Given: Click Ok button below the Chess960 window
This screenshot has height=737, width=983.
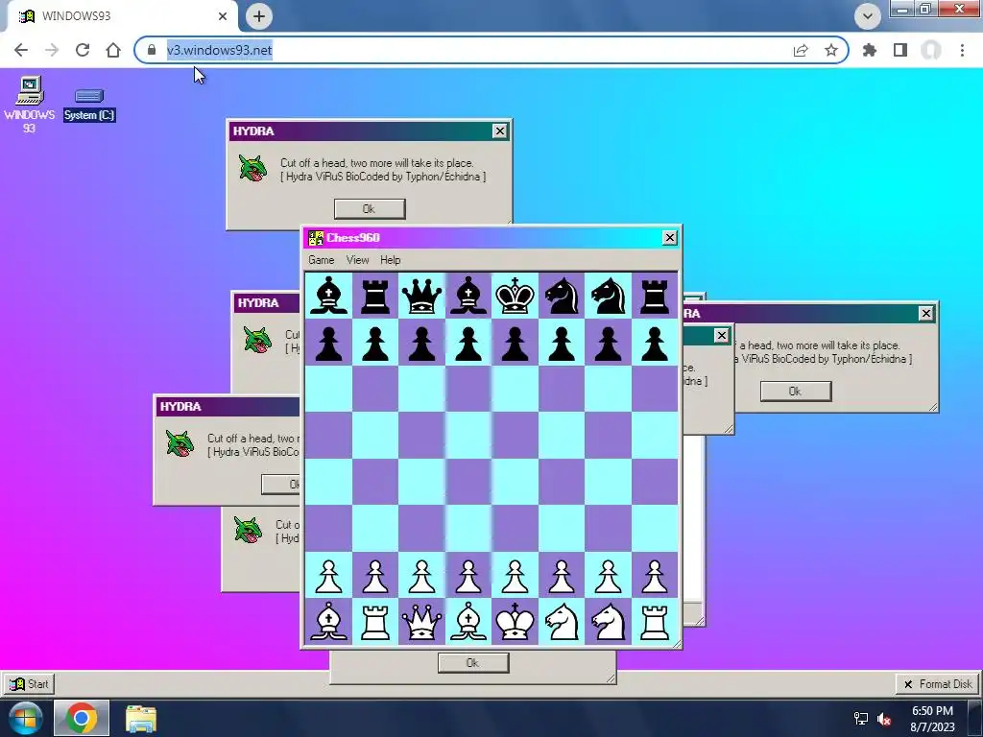Looking at the screenshot, I should click(473, 662).
